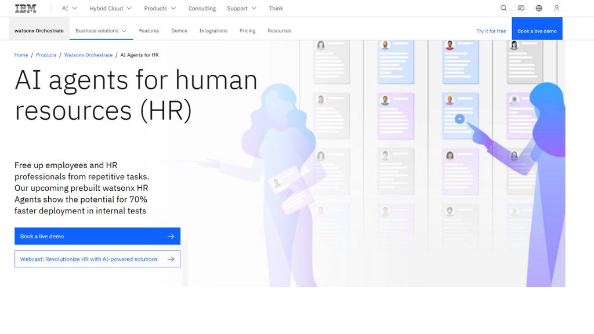Viewport: 594px width, 334px height.
Task: Expand the Business solutions dropdown
Action: coord(101,31)
